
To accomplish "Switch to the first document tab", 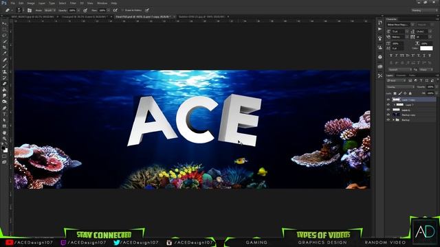I will tap(32, 16).
